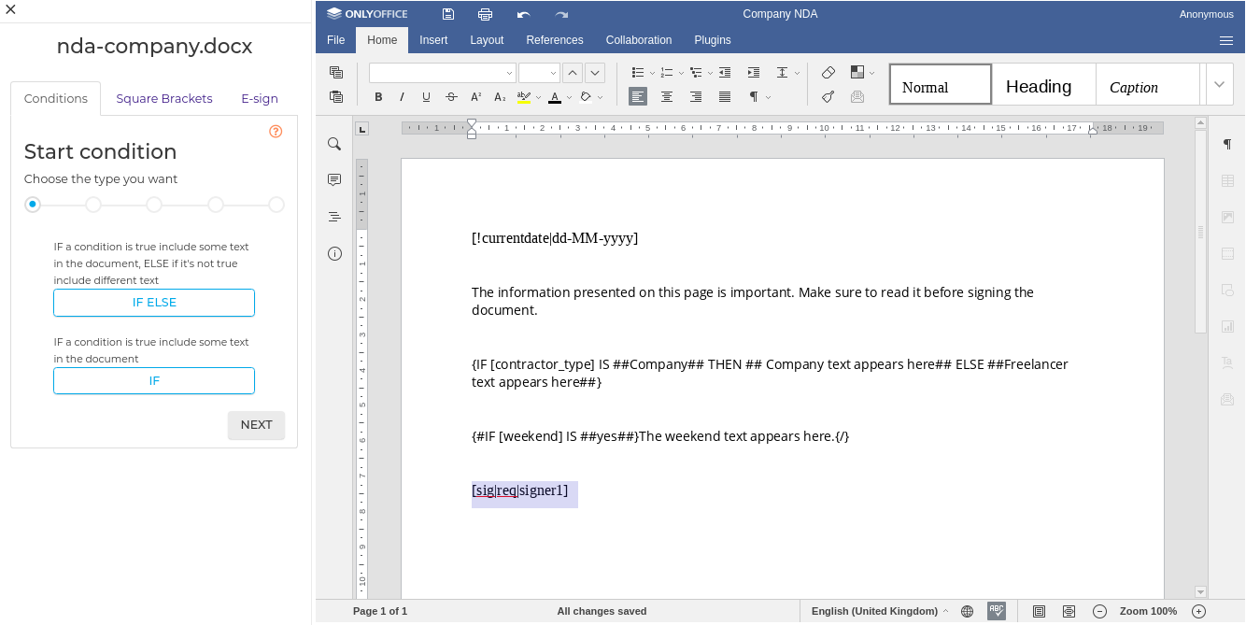1246x625 pixels.
Task: Toggle bold formatting
Action: click(378, 96)
